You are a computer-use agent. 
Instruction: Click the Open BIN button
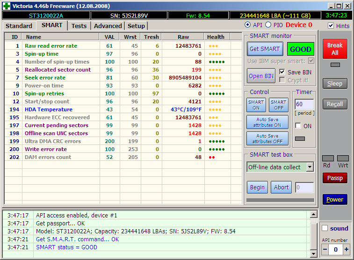point(261,76)
